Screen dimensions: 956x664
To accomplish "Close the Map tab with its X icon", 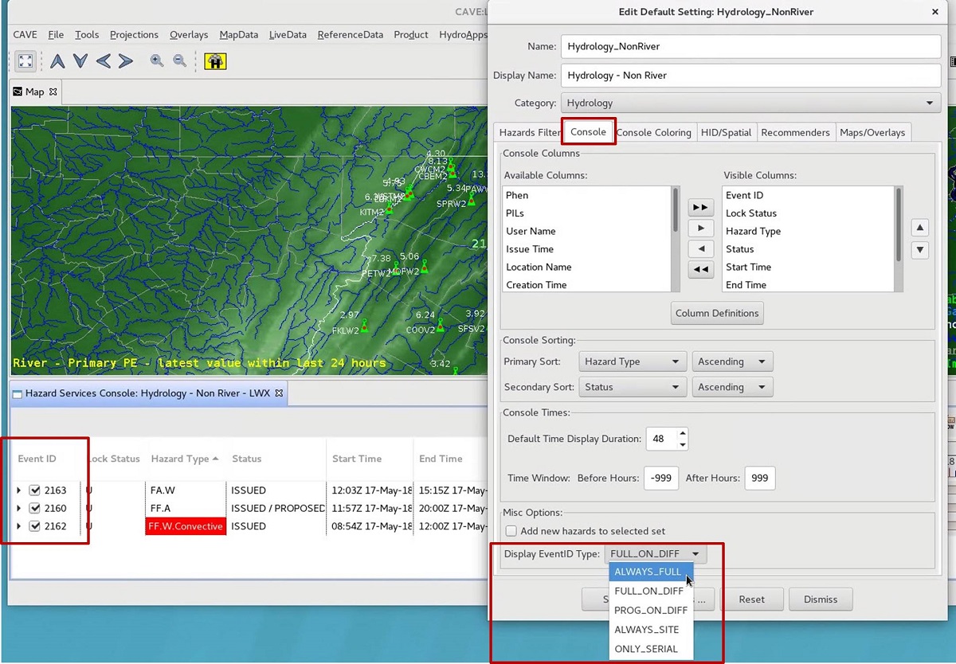I will click(53, 92).
